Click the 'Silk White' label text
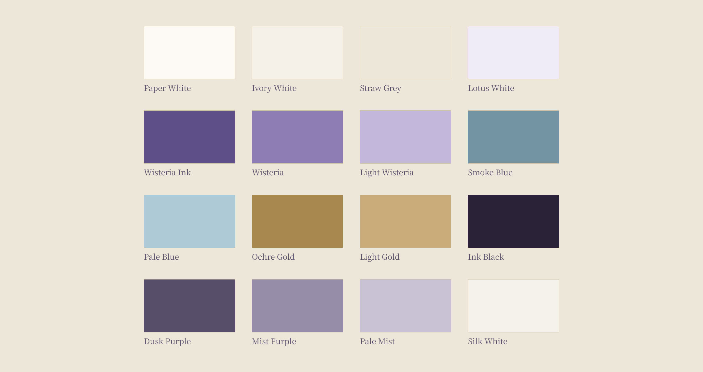Viewport: 703px width, 372px height. (488, 341)
